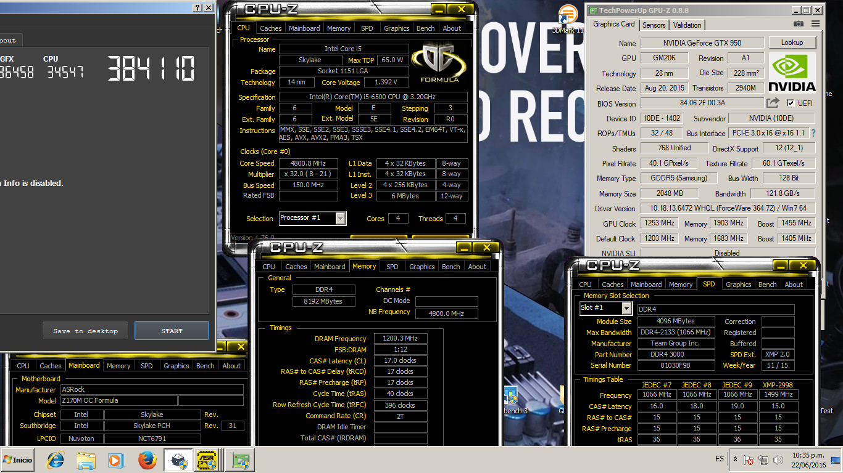Click the volume speaker tray icon
843x473 pixels.
(x=777, y=460)
